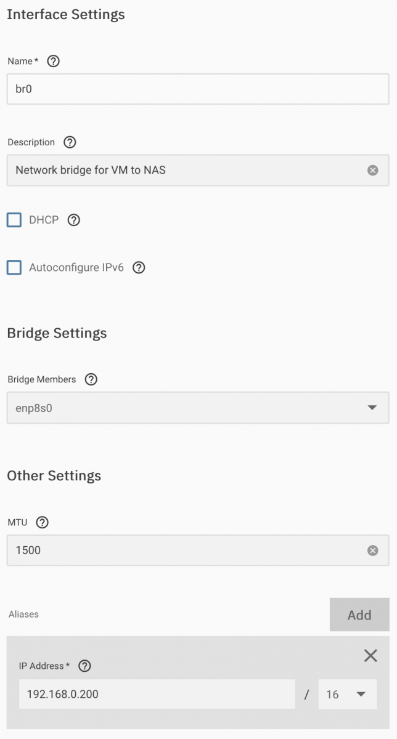View help for Autoconfigure IPv6
Image resolution: width=397 pixels, height=739 pixels.
139,268
